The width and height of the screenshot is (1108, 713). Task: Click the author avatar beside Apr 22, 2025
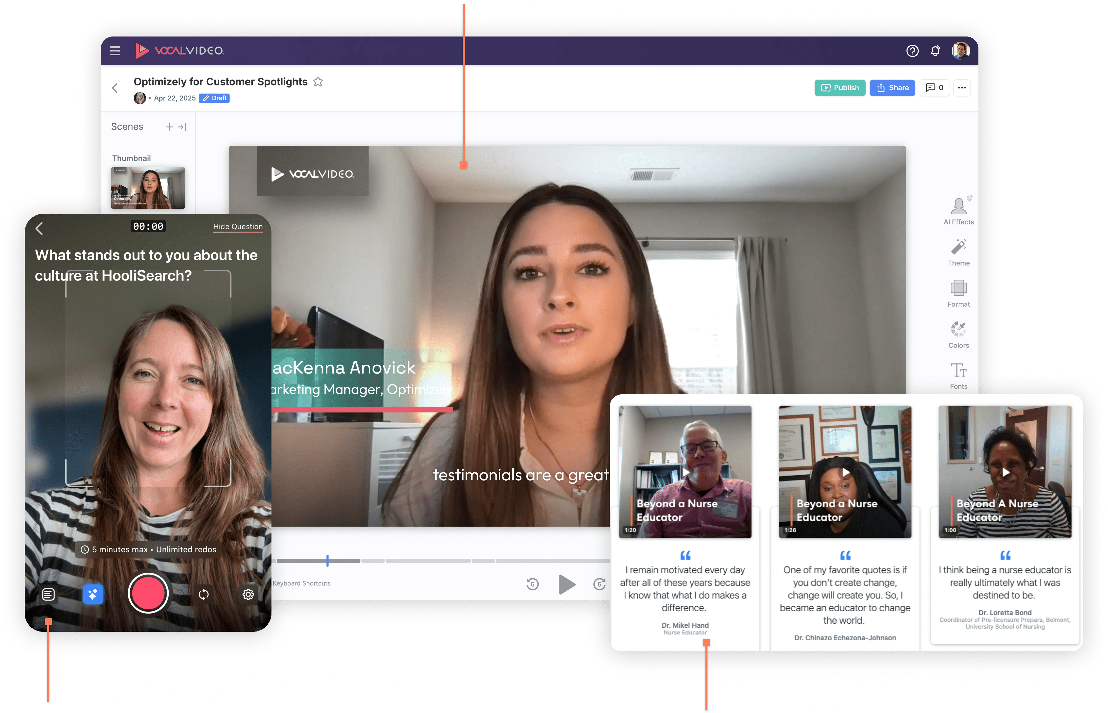(x=139, y=98)
